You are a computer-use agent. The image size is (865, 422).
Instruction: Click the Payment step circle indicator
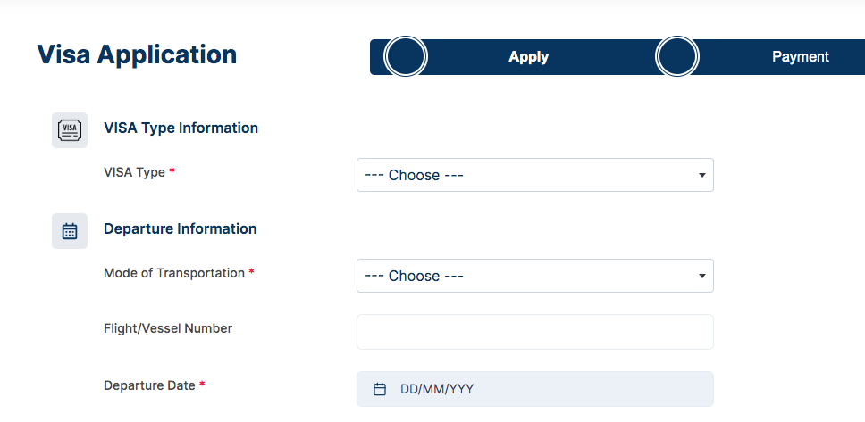pyautogui.click(x=676, y=56)
